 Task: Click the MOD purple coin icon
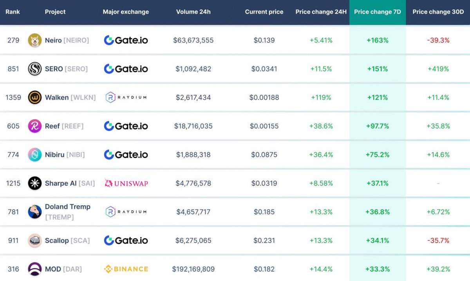[35, 269]
